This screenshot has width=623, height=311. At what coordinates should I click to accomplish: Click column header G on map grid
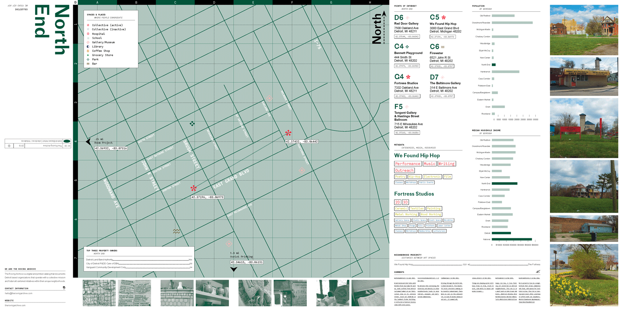(331, 2)
